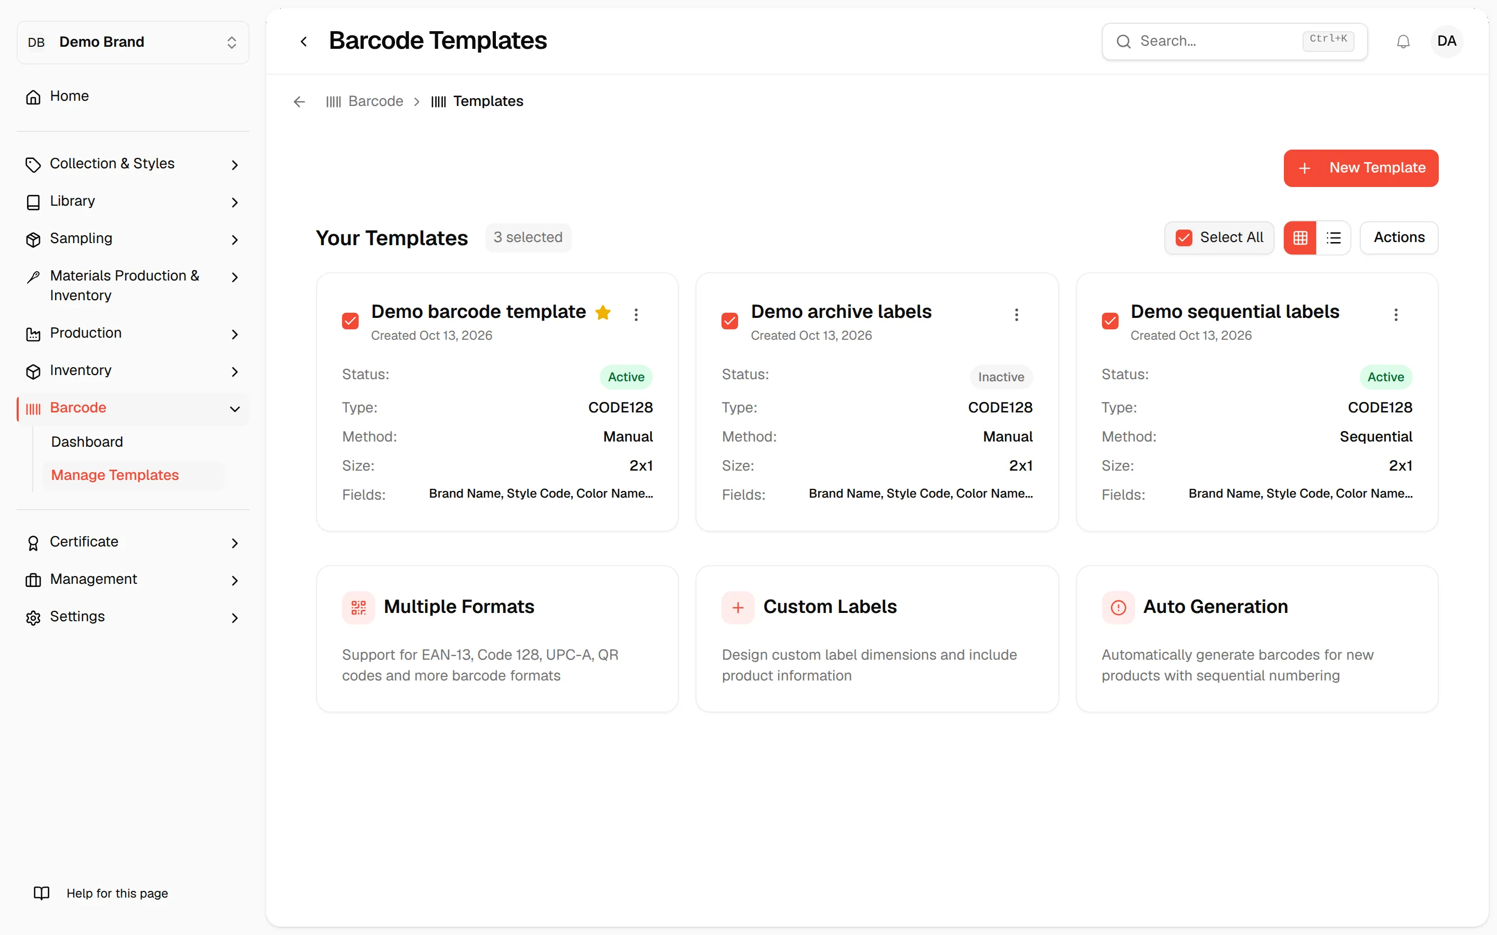
Task: Open the Demo Brand switcher dropdown
Action: (x=133, y=42)
